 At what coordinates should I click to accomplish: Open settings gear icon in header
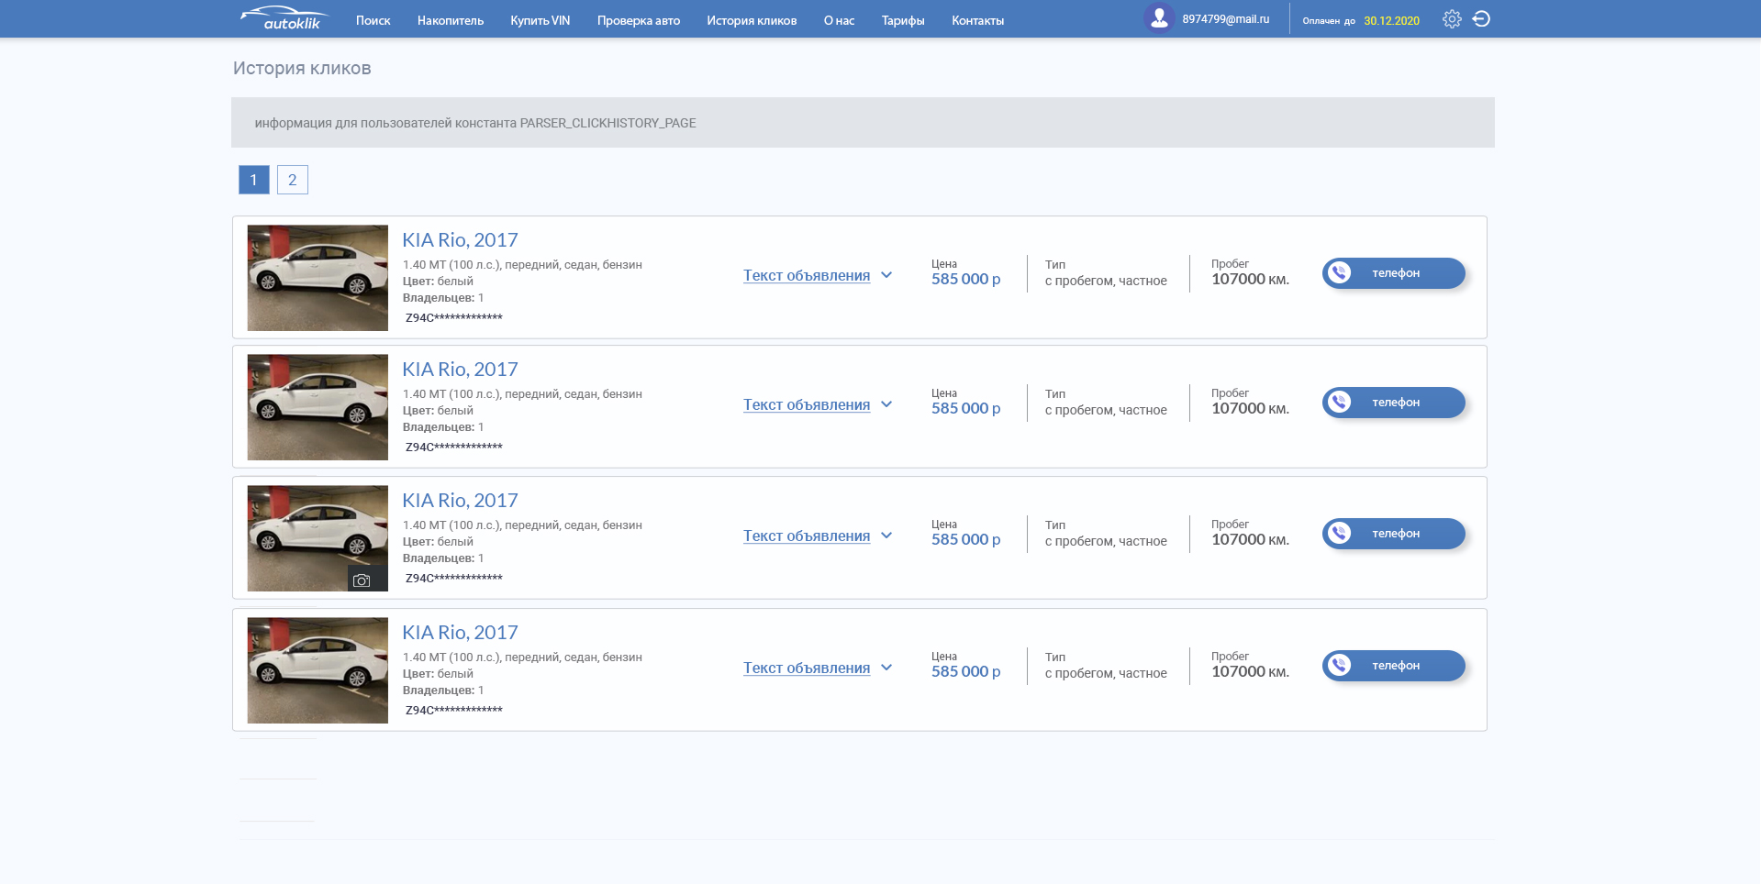point(1452,19)
